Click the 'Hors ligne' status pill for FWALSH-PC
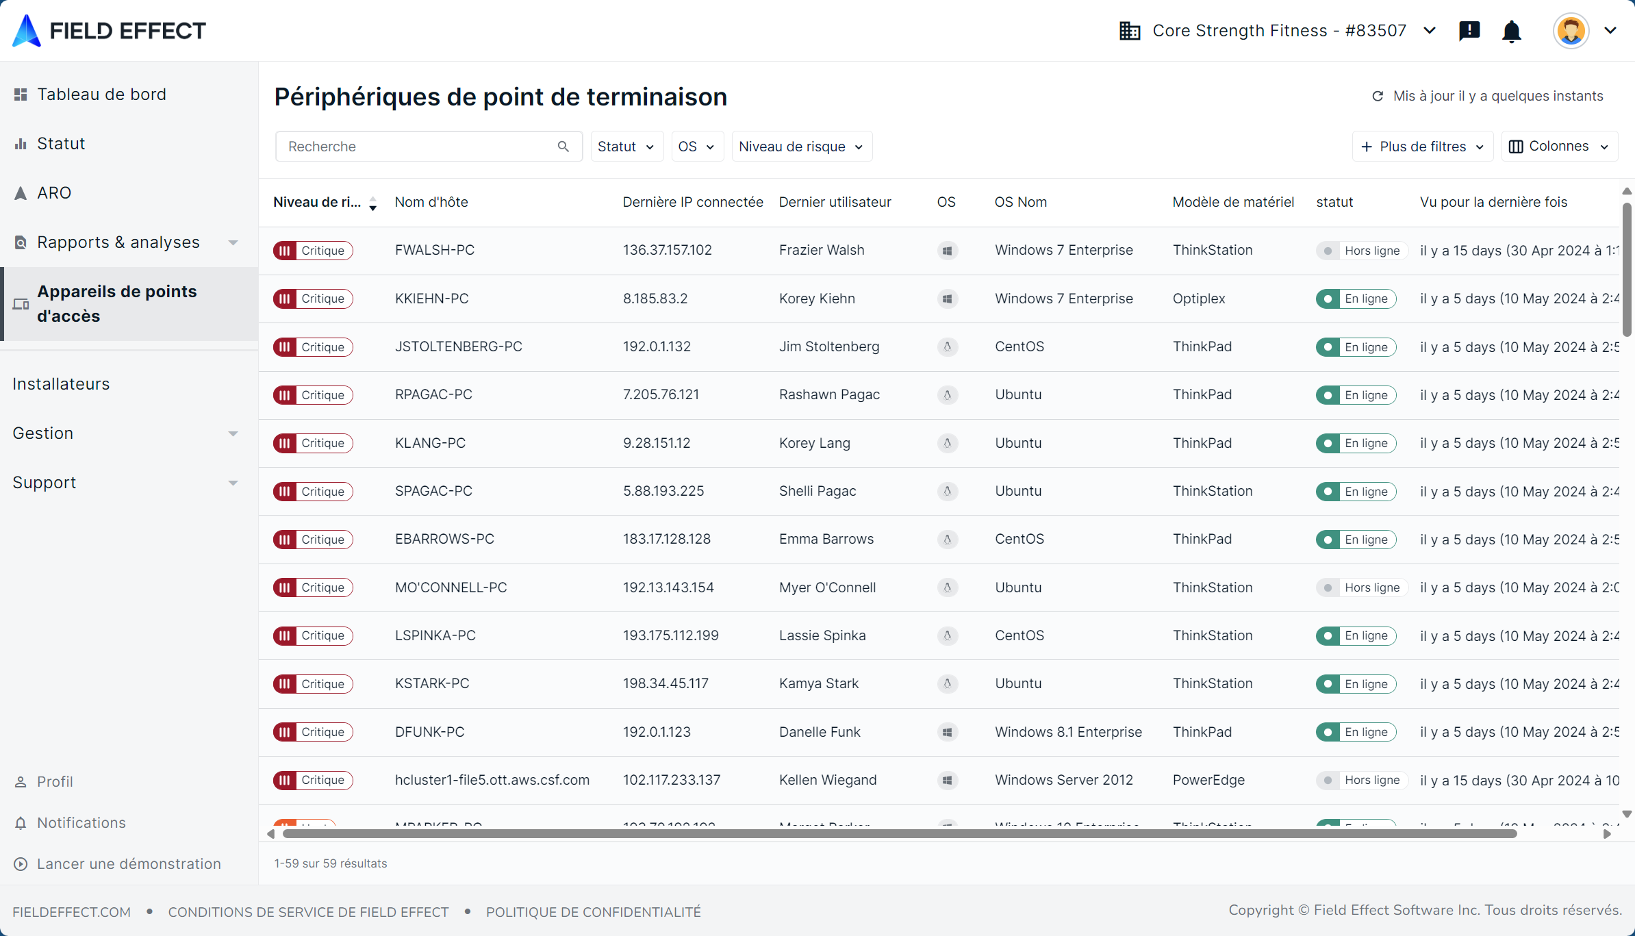Viewport: 1635px width, 936px height. click(1362, 251)
